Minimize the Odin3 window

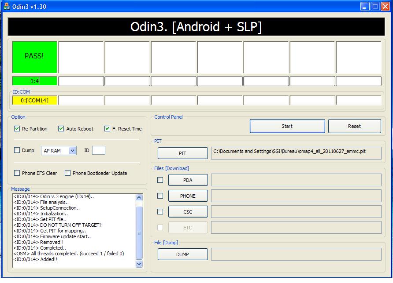(x=365, y=7)
